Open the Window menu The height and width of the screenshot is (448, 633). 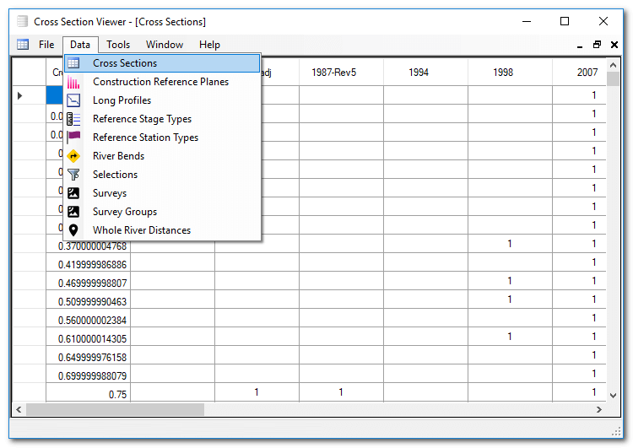(x=165, y=45)
